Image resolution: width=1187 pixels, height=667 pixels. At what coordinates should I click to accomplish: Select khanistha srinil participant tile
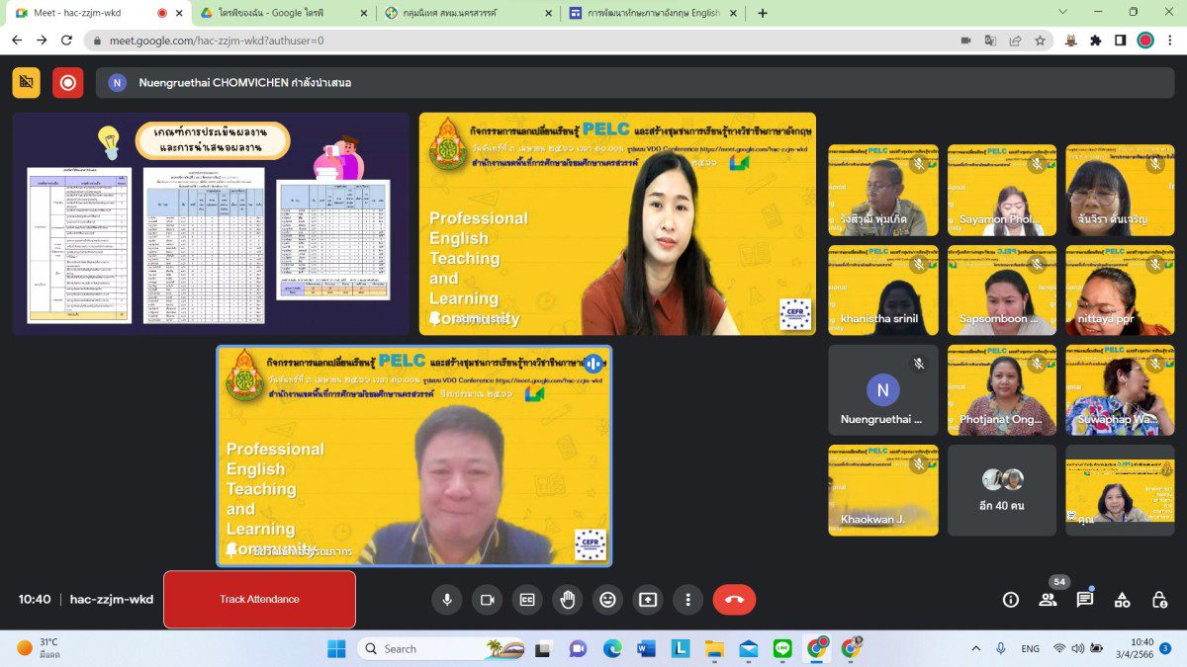(883, 291)
